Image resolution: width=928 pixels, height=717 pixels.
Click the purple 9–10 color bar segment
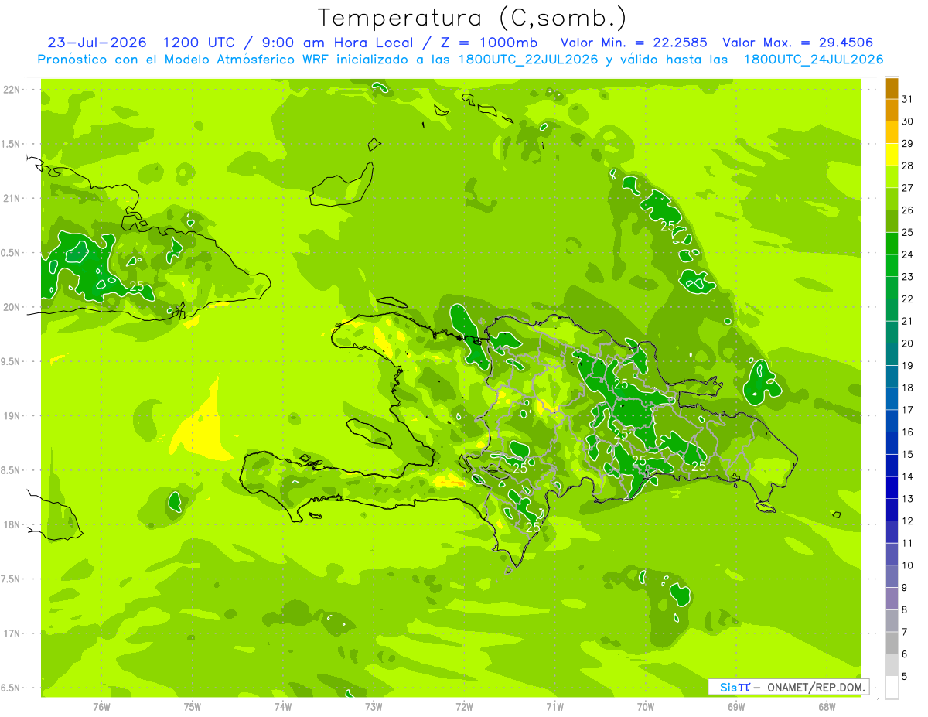tap(892, 576)
